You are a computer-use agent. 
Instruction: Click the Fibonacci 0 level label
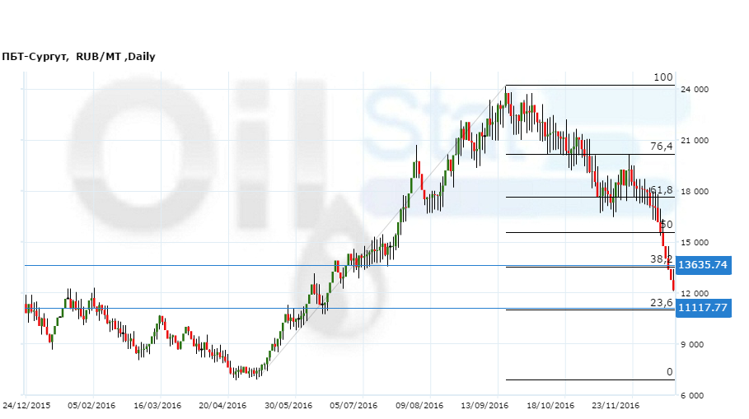click(x=669, y=372)
